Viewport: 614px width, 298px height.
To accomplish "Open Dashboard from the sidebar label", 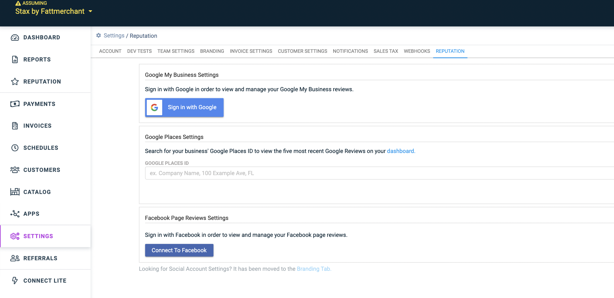I will (x=42, y=37).
